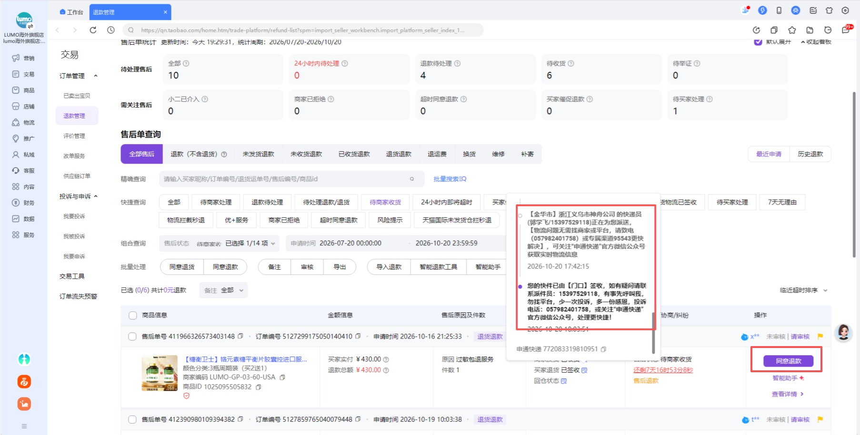This screenshot has height=435, width=860.
Task: Click the 批量搜索 link
Action: pos(450,179)
